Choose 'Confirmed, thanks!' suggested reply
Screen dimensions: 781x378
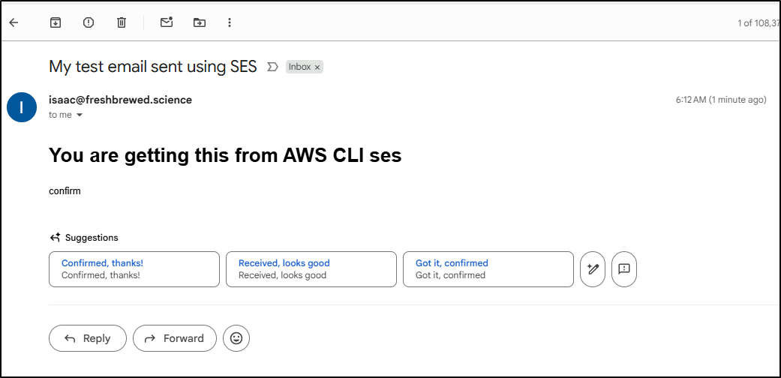click(x=134, y=269)
